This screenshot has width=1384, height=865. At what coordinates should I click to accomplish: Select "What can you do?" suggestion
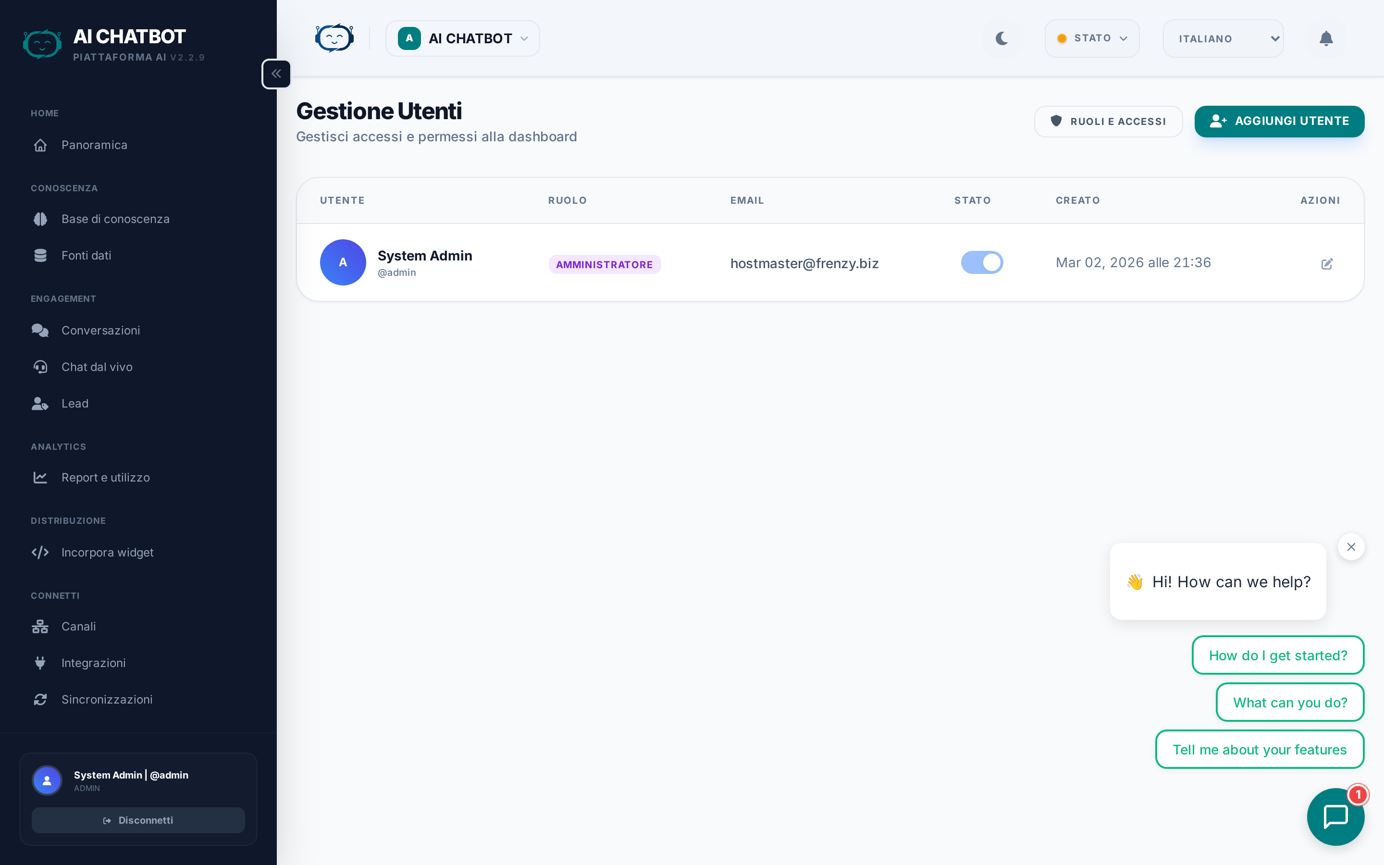(1290, 702)
